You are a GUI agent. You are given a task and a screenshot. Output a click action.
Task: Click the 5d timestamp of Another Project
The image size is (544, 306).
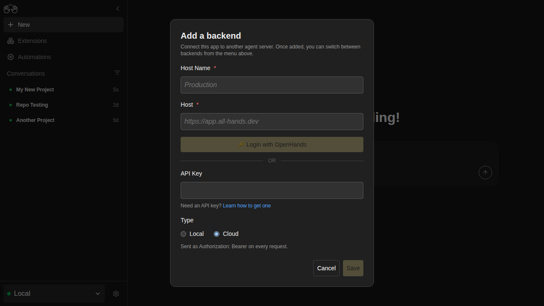coord(116,120)
